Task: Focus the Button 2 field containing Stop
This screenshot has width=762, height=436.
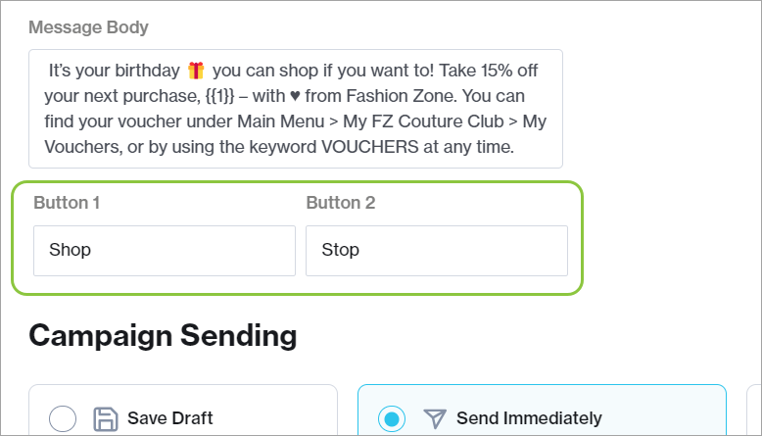Action: (x=436, y=250)
